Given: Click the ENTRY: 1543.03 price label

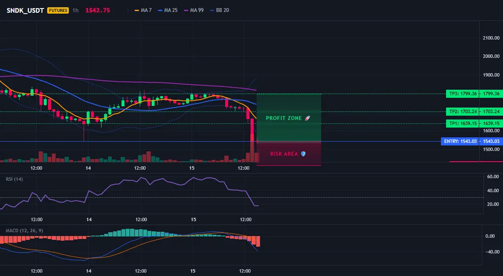Looking at the screenshot, I should [460, 141].
